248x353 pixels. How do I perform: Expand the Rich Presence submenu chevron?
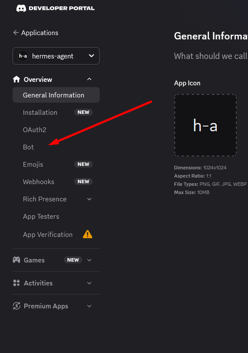[89, 199]
